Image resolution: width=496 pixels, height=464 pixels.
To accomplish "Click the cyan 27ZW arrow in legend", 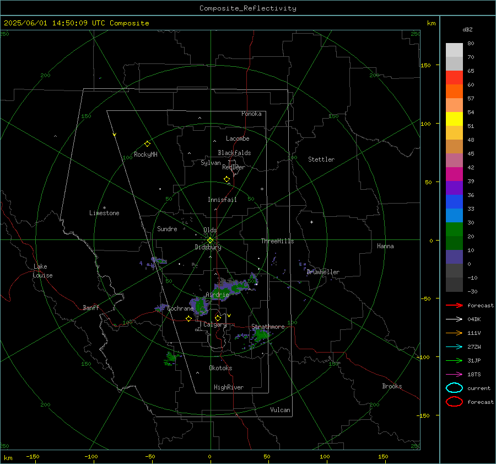I will [x=454, y=347].
